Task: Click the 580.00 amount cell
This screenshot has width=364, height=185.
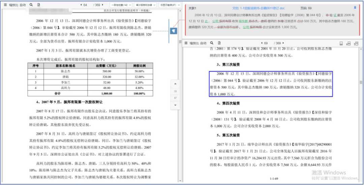Action: (x=107, y=72)
